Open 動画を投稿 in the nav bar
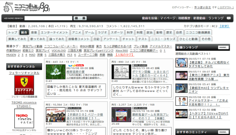The height and width of the screenshot is (135, 236). tap(150, 18)
